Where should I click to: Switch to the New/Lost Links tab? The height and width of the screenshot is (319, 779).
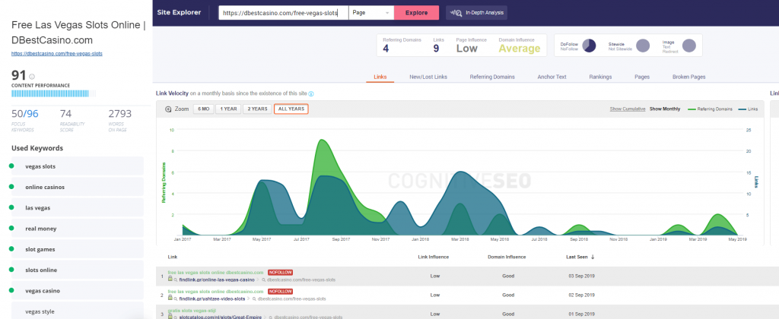(x=428, y=77)
